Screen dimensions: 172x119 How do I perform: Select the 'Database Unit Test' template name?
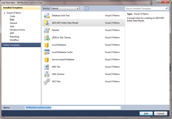[61, 15]
